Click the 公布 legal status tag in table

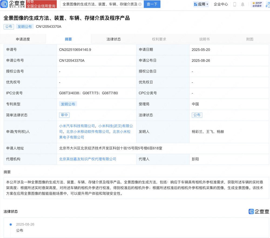(197, 115)
